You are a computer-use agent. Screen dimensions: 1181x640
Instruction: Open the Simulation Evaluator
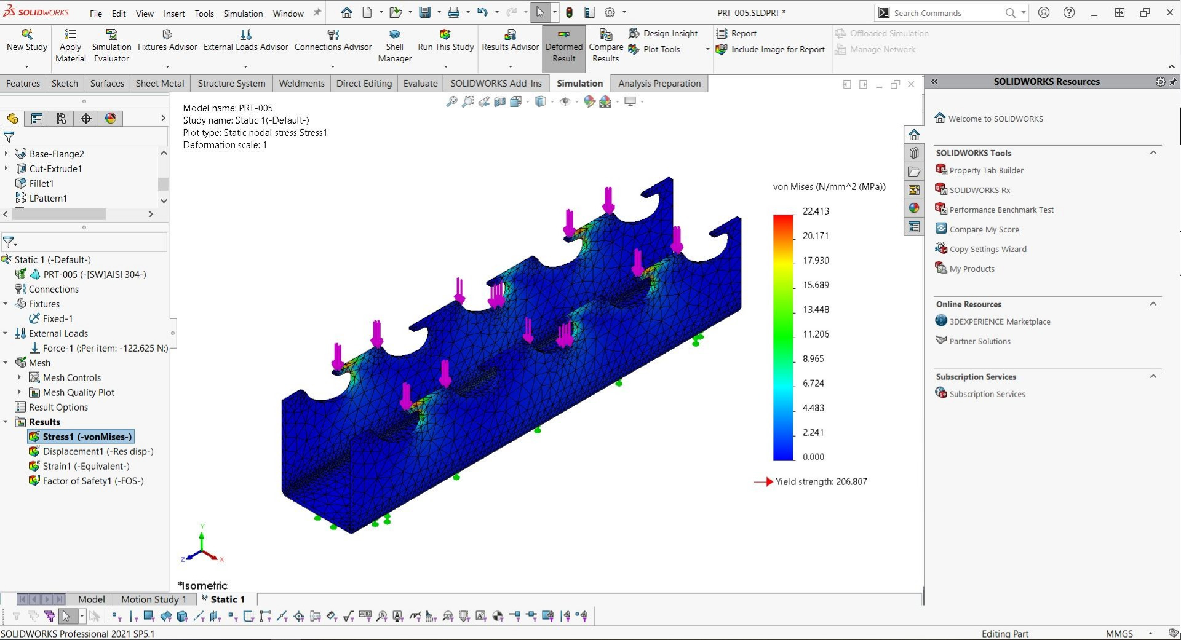[111, 34]
